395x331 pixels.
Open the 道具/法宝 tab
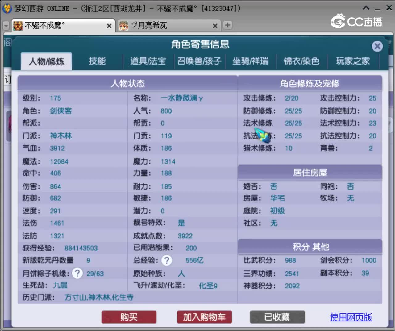(148, 61)
